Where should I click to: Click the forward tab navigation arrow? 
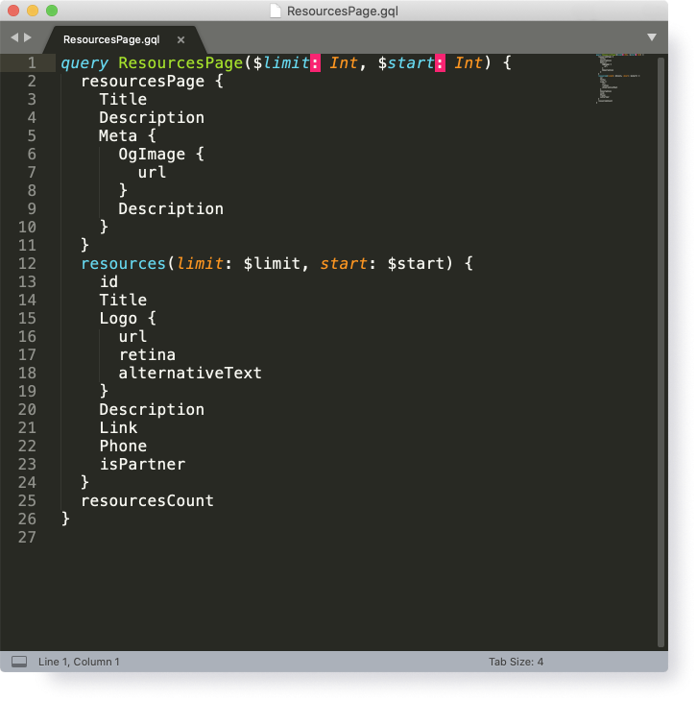point(28,37)
